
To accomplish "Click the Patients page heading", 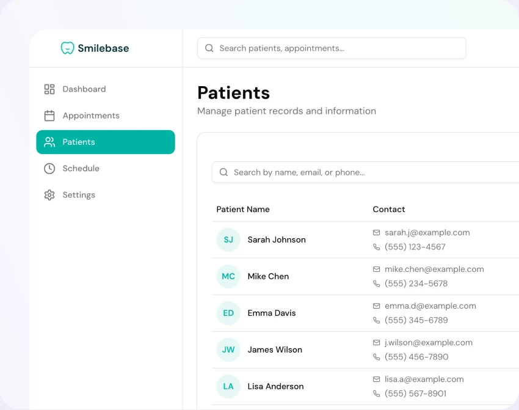I will coord(234,93).
